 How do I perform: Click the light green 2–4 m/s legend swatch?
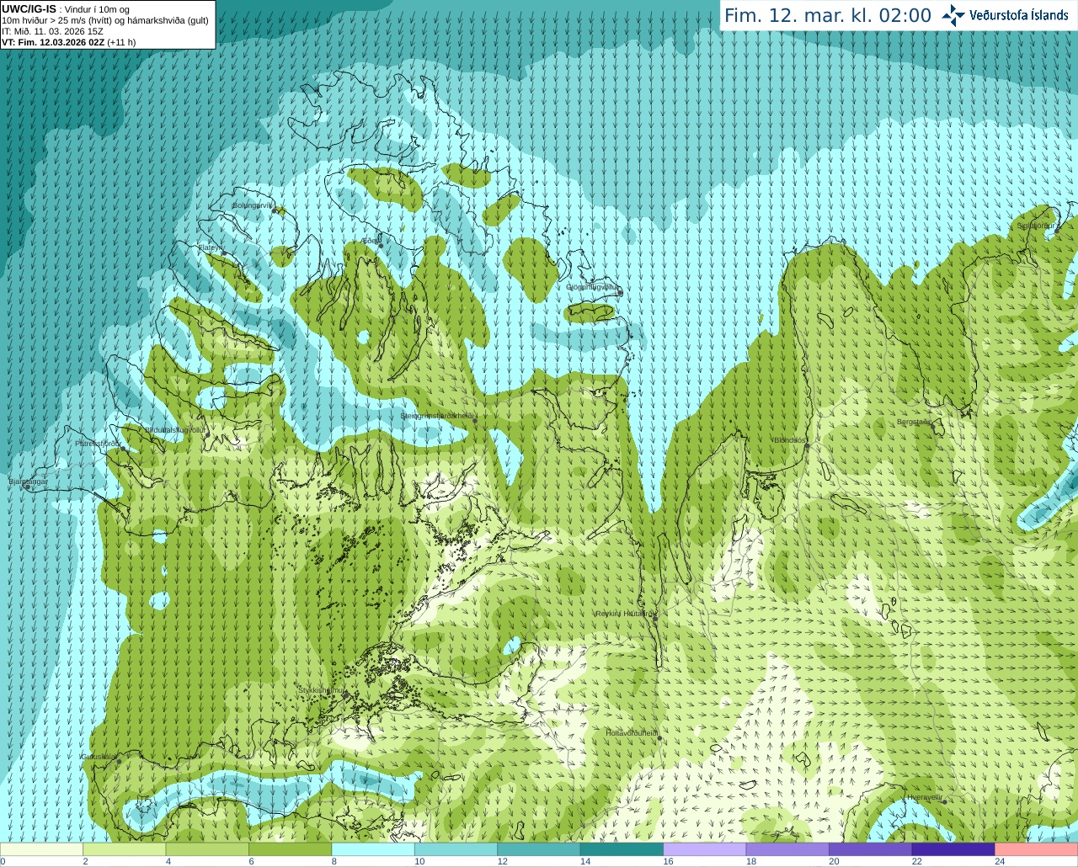click(x=125, y=848)
